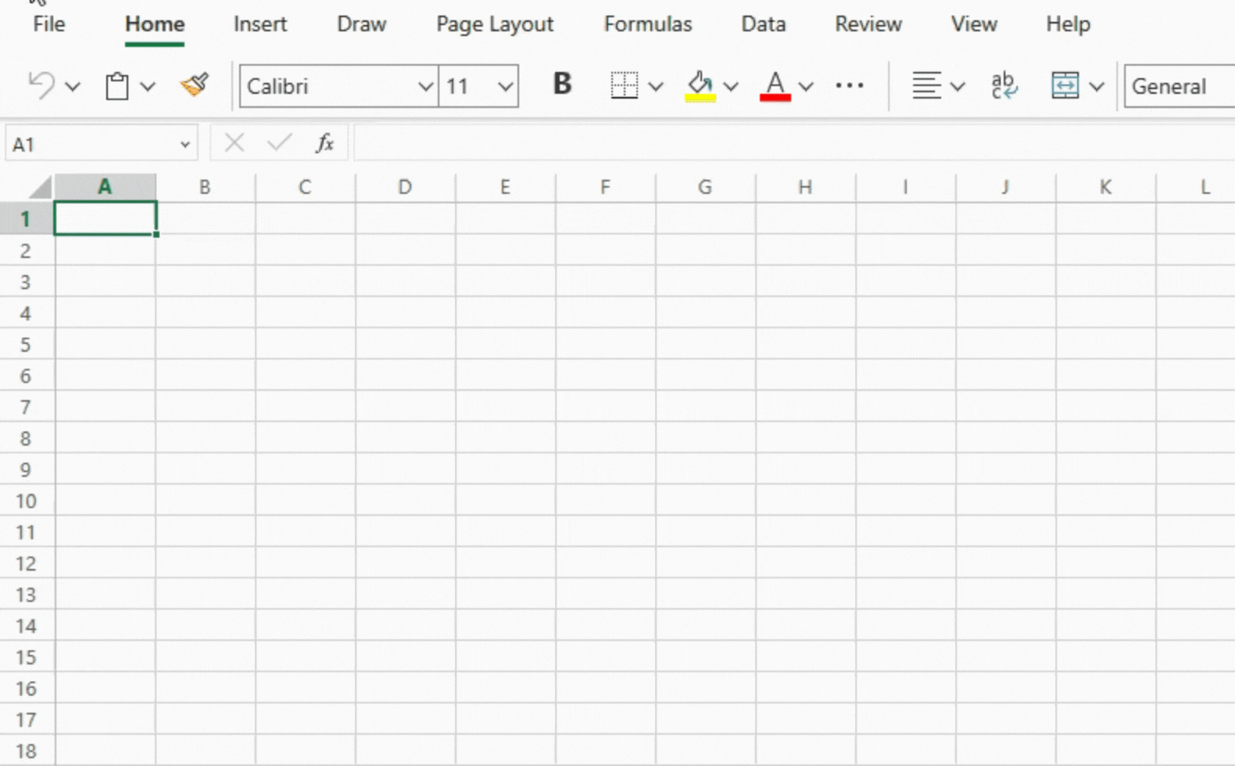Select row 10 header
The image size is (1235, 766).
[27, 500]
